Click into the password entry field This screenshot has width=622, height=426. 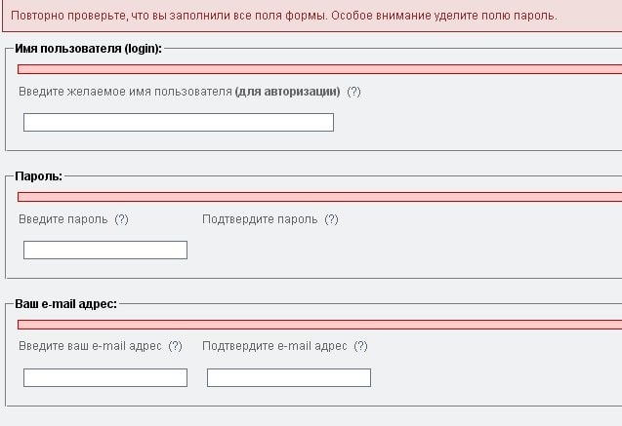[105, 251]
